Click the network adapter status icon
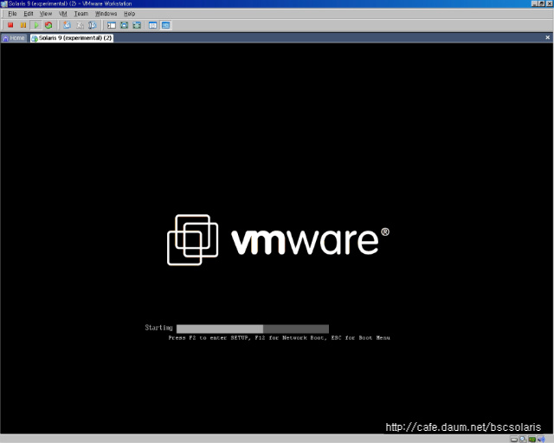The width and height of the screenshot is (554, 443). tap(532, 440)
